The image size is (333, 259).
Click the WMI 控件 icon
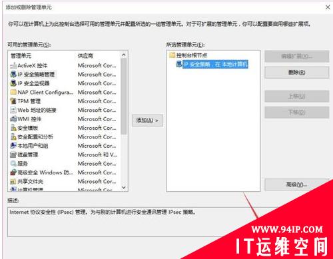tap(13, 119)
